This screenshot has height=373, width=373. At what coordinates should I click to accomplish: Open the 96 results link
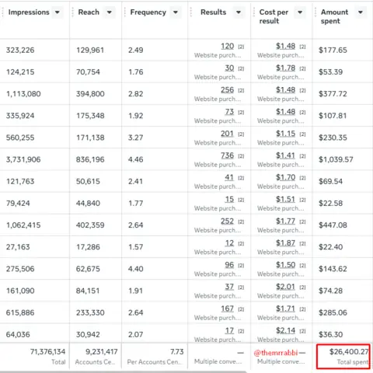coord(229,265)
